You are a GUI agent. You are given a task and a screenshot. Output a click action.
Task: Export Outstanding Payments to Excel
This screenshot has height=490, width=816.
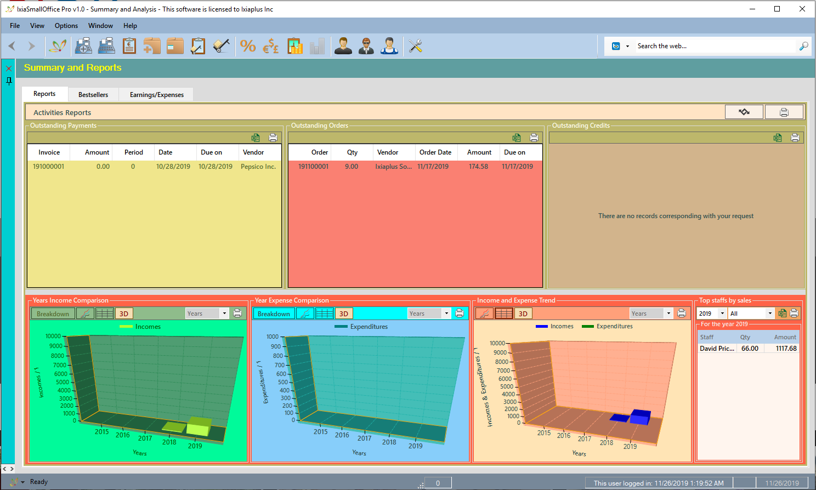click(x=256, y=138)
